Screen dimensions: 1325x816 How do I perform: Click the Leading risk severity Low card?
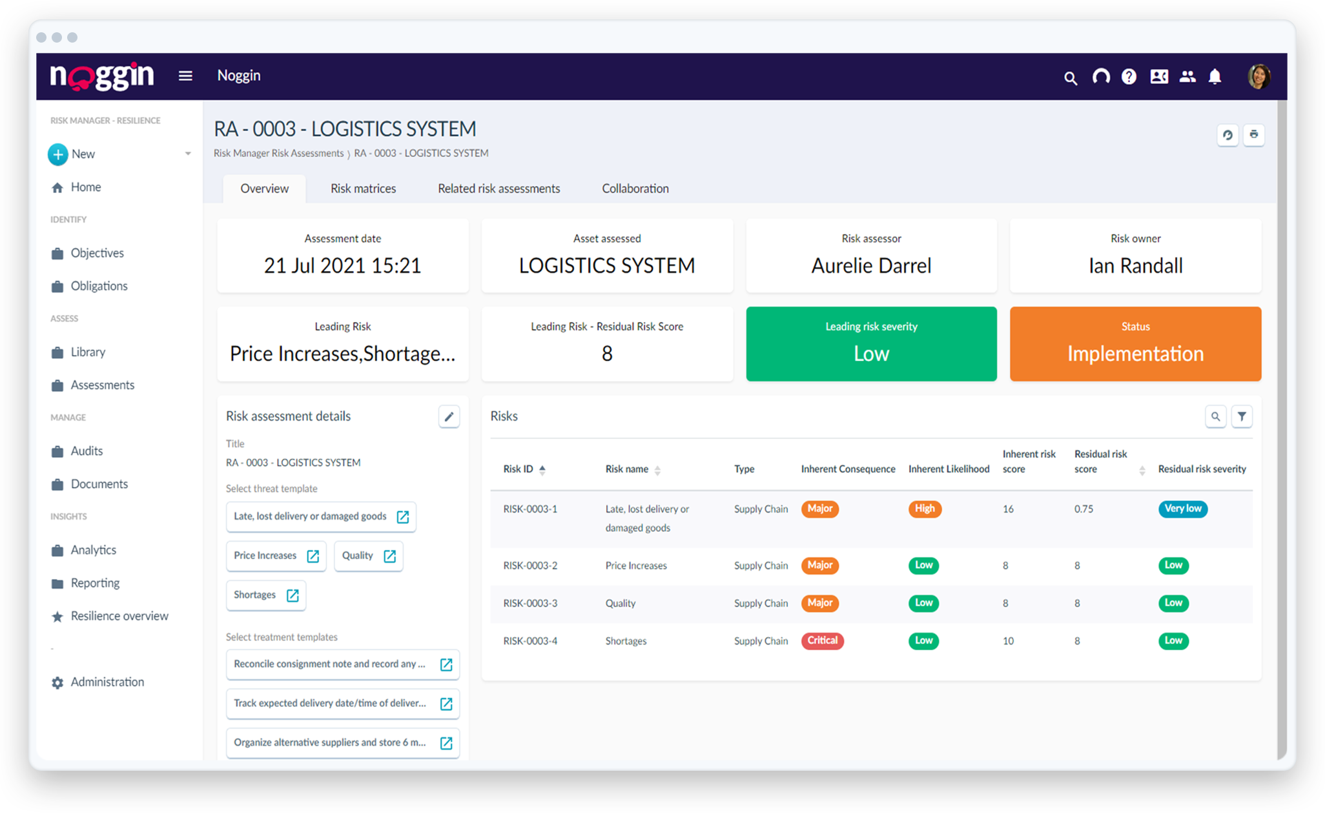click(x=871, y=343)
